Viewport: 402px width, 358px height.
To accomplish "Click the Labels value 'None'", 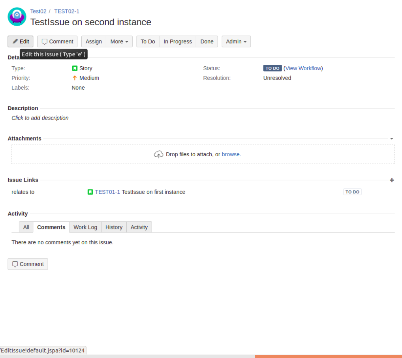I will click(x=78, y=88).
